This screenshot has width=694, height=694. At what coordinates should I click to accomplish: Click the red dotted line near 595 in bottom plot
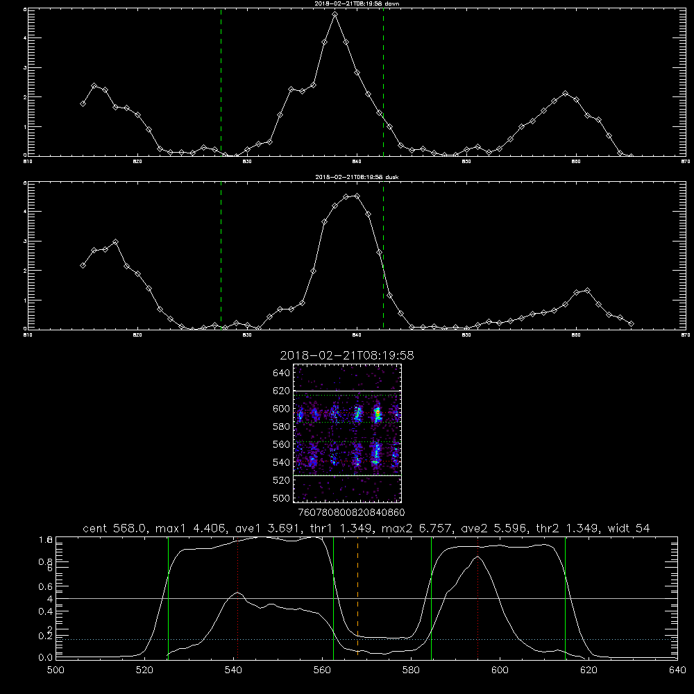[477, 598]
